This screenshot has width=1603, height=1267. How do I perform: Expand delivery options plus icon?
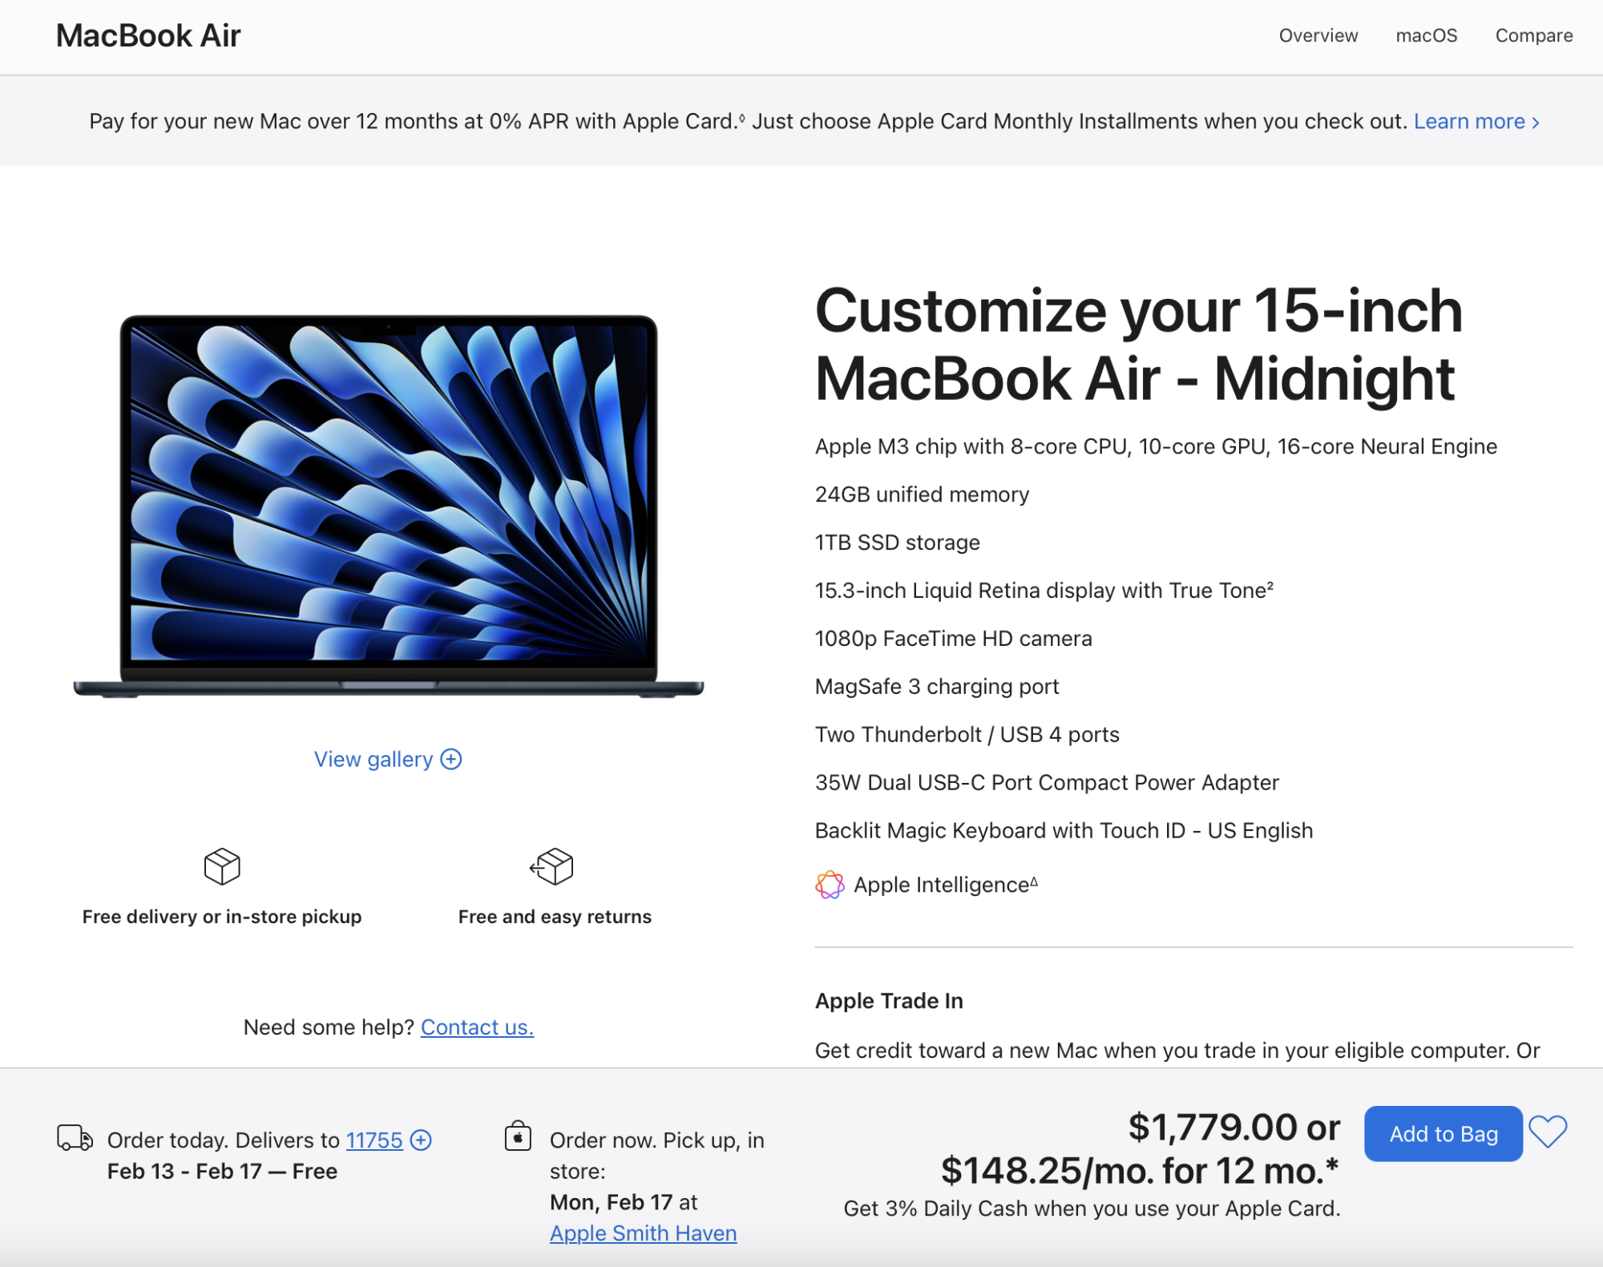coord(421,1140)
